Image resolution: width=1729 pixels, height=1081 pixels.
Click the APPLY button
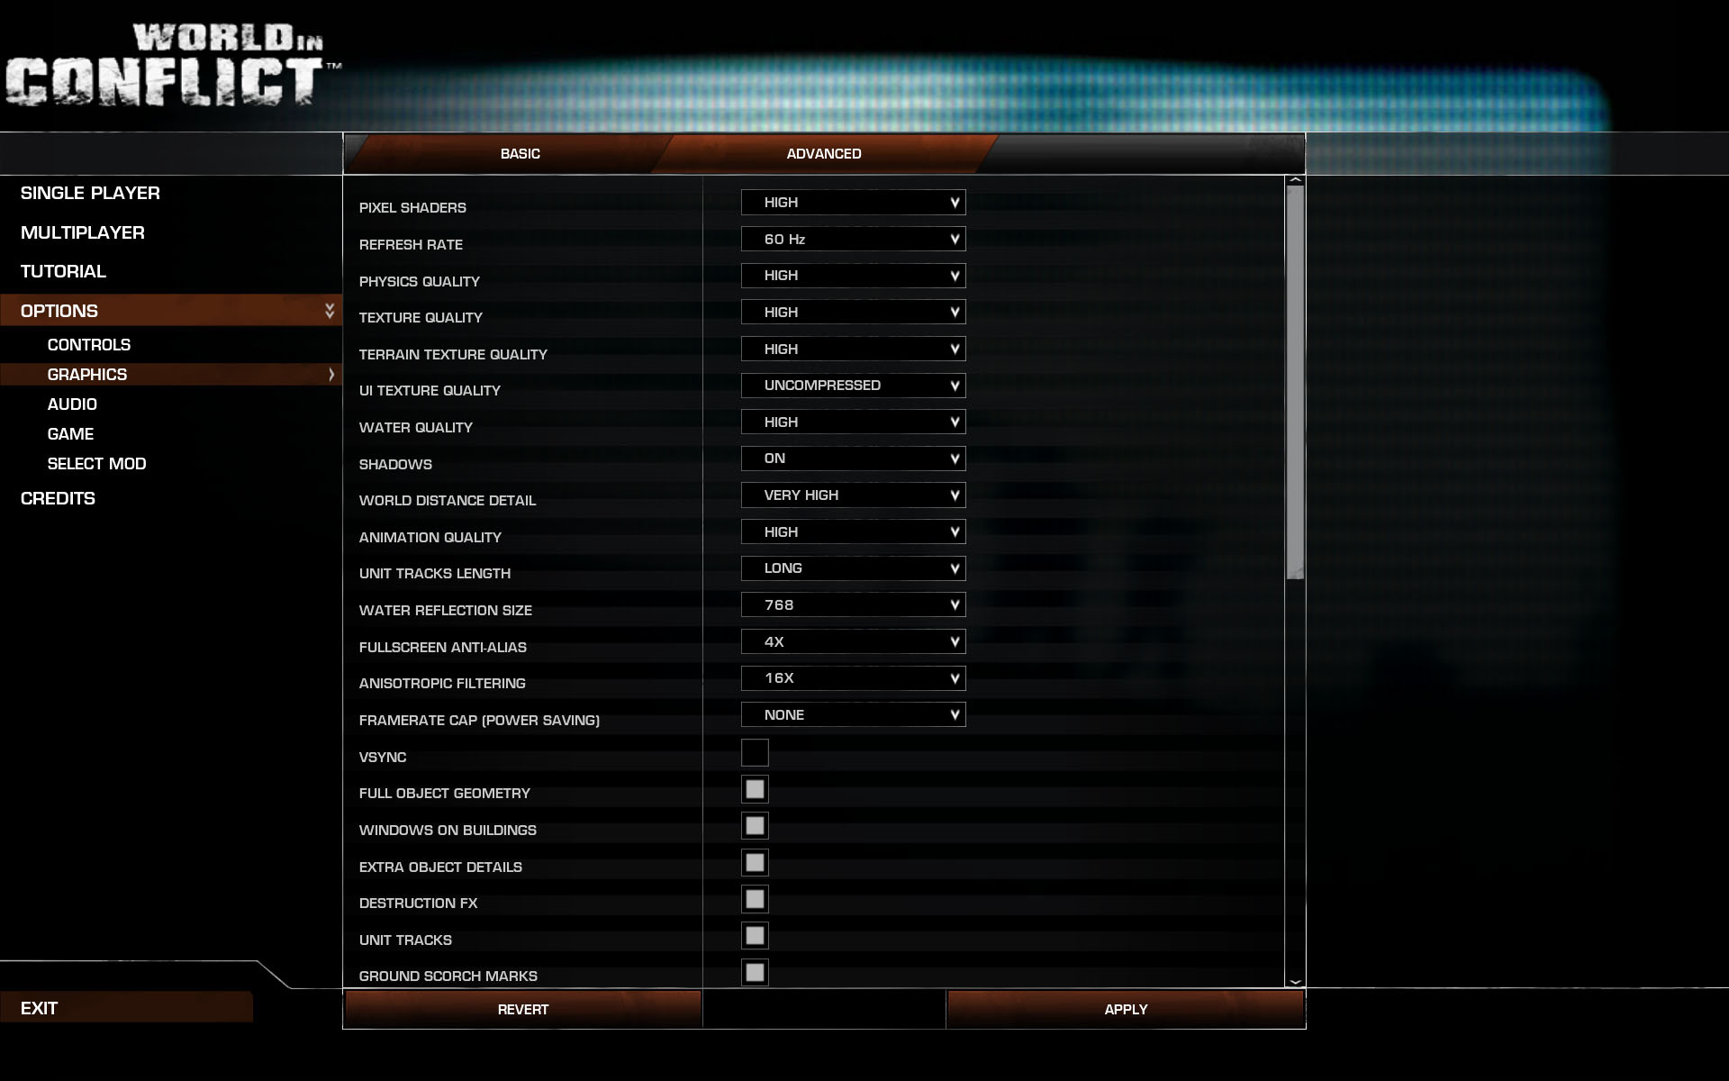1124,1007
